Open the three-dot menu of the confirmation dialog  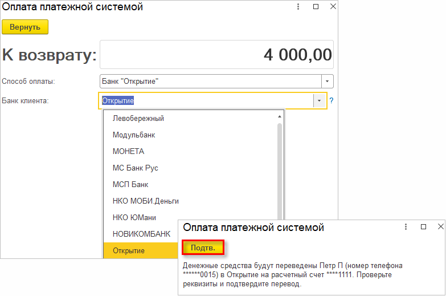406,227
